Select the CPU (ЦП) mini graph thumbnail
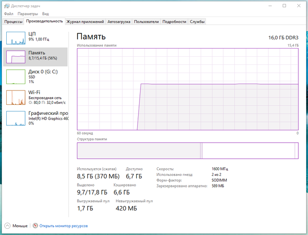308x235 pixels. pos(15,37)
